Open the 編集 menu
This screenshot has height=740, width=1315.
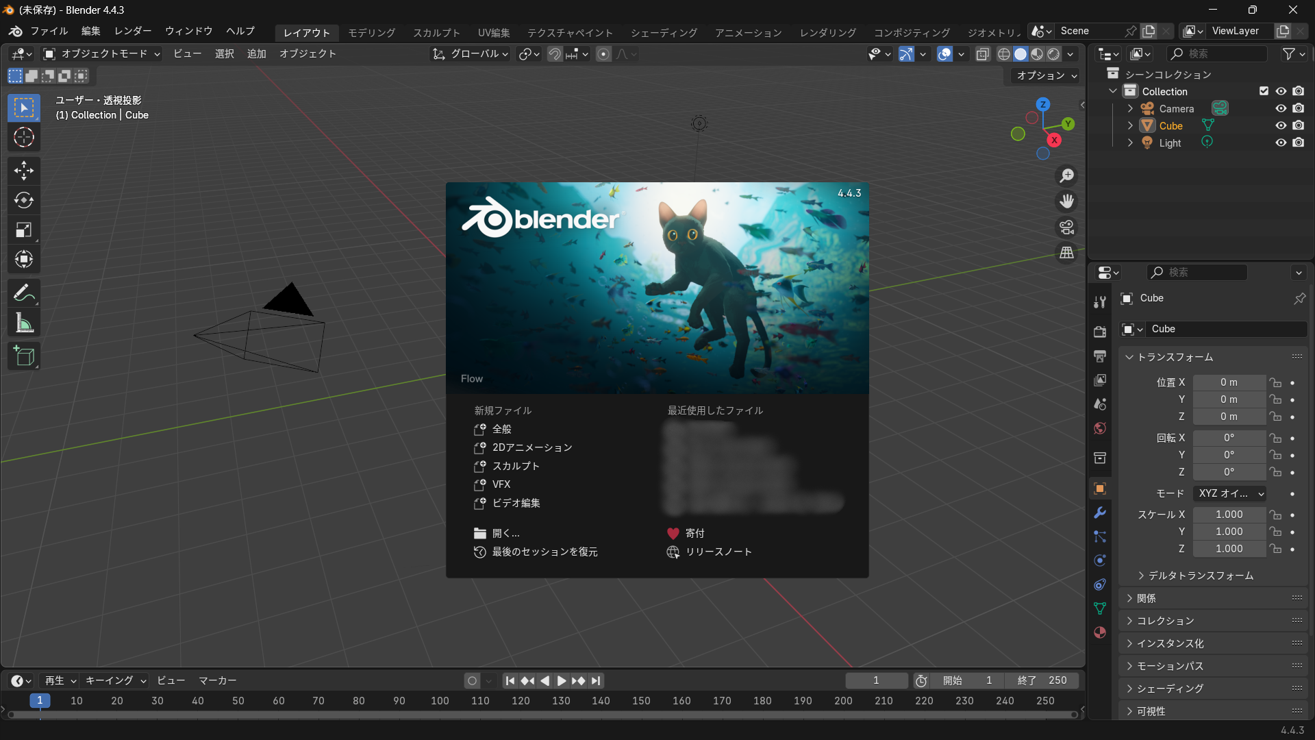(90, 31)
